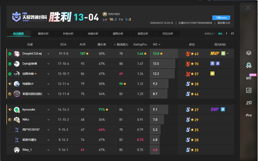The image size is (258, 161).
Task: Click the green highlight badge next to MVP
Action: [x=223, y=53]
